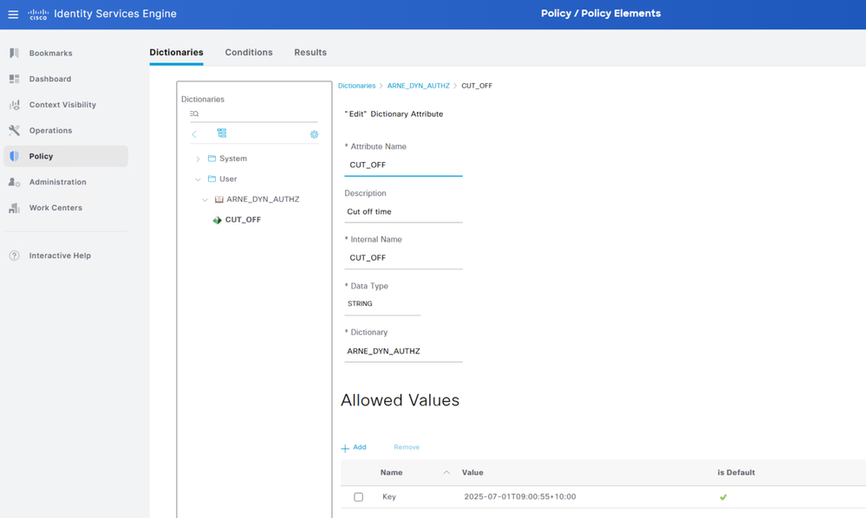Click the Work Centers icon
Image resolution: width=866 pixels, height=518 pixels.
(15, 208)
